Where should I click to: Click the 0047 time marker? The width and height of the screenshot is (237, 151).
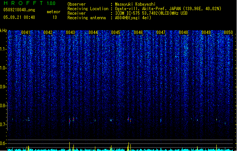[x=161, y=32]
